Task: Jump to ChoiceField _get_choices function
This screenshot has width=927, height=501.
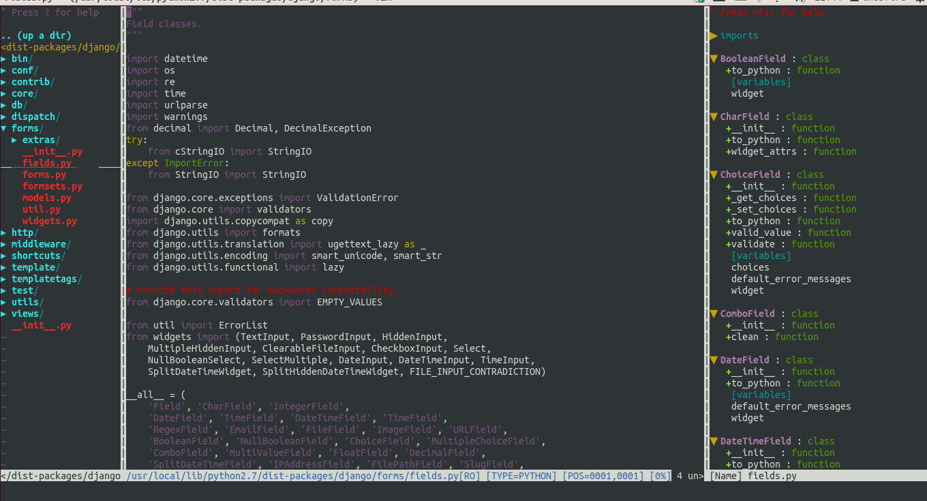Action: point(791,198)
